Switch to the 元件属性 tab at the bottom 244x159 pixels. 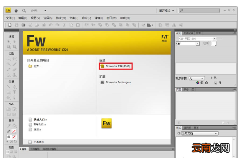click(x=35, y=149)
